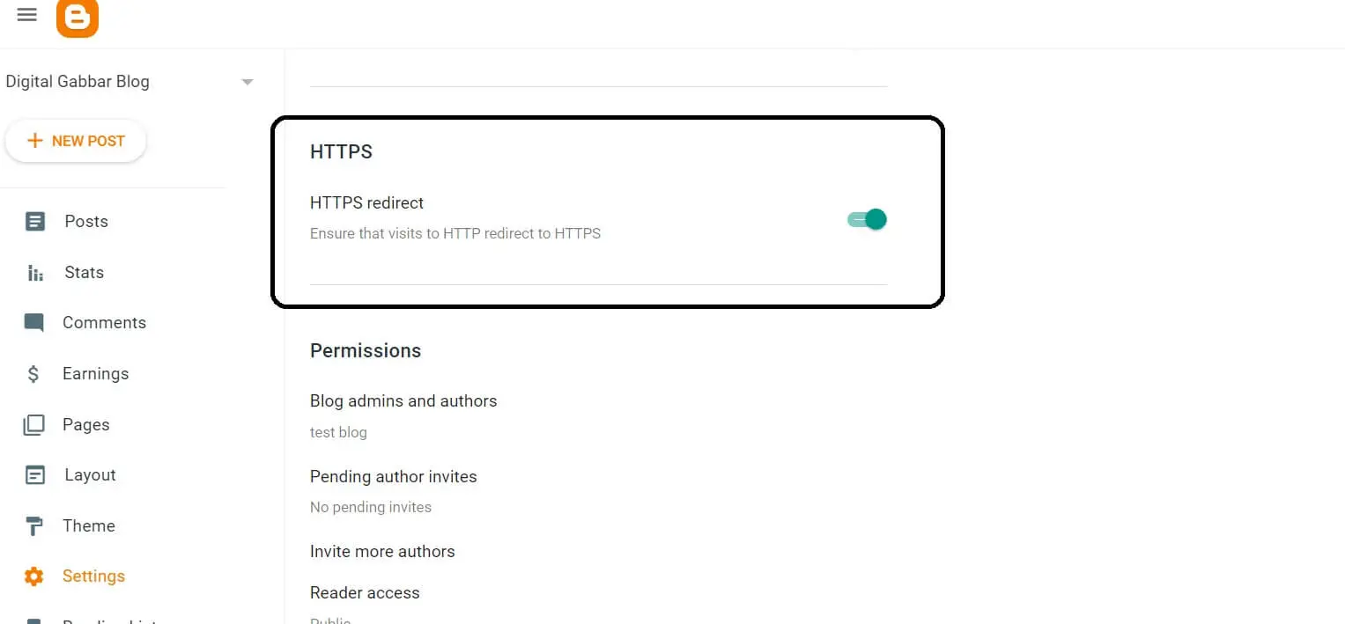Image resolution: width=1345 pixels, height=624 pixels.
Task: Open the Stats menu item
Action: point(85,273)
